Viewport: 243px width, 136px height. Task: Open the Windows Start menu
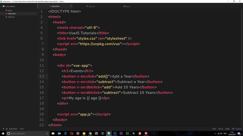click(x=3, y=133)
